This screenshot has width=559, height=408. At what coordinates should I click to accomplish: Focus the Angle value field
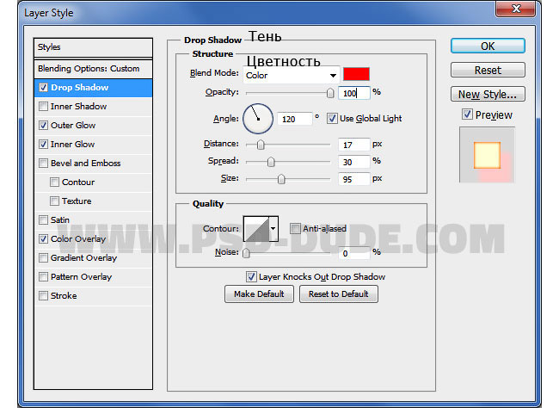[x=295, y=119]
